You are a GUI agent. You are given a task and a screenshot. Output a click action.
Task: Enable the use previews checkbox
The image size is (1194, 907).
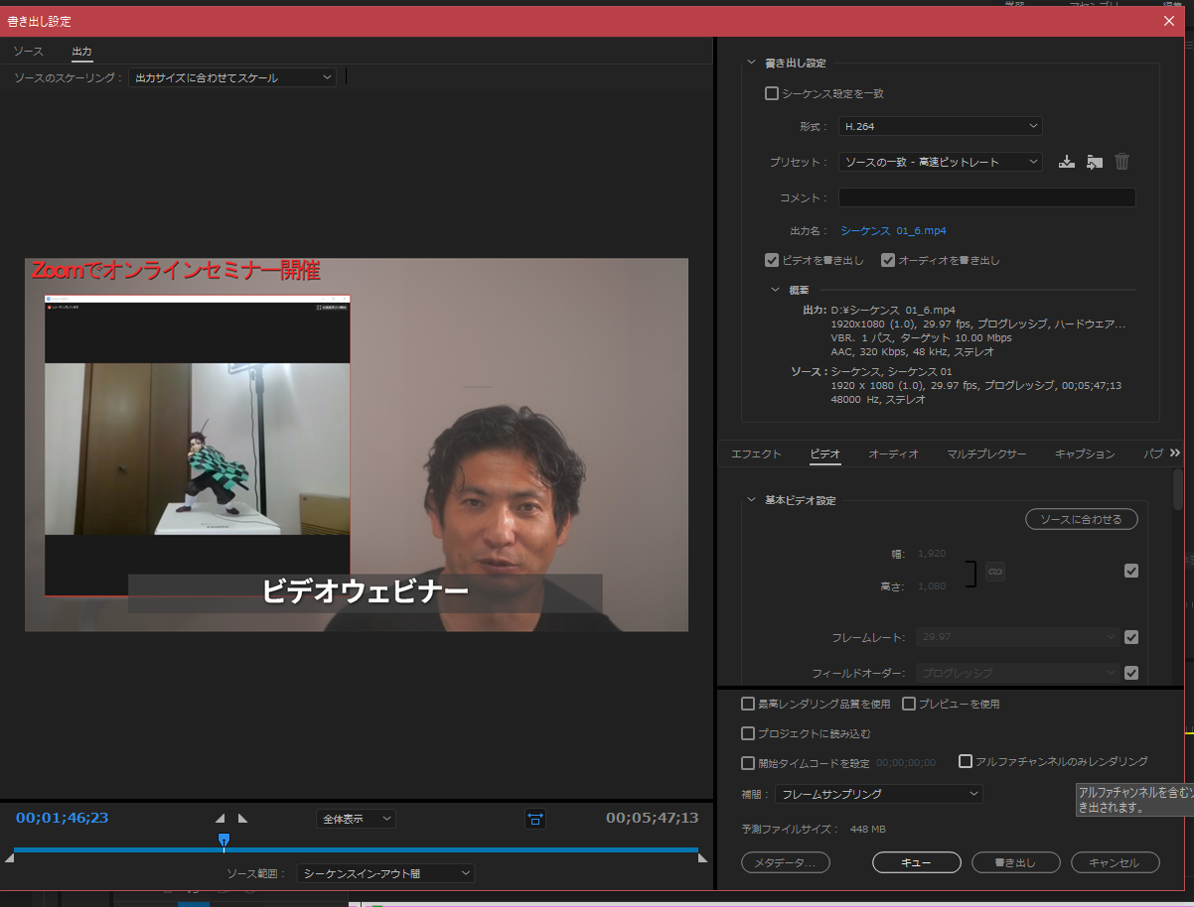(x=909, y=704)
